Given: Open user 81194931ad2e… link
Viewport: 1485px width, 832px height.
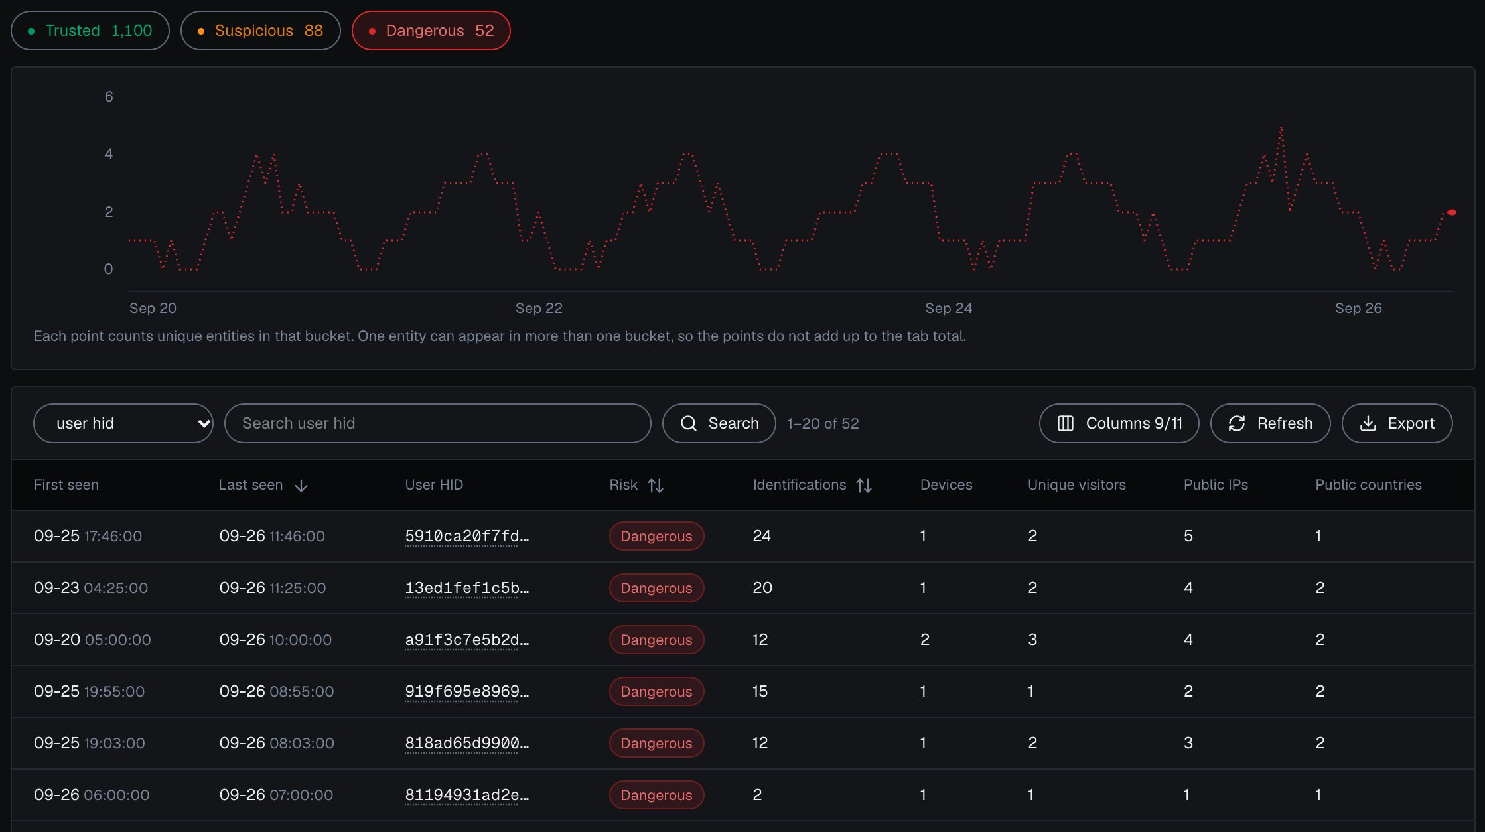Looking at the screenshot, I should [x=467, y=795].
